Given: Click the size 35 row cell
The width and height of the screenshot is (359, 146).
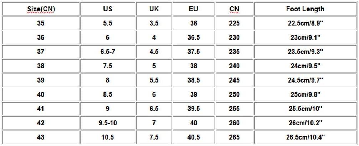Looking at the screenshot, I should [40, 23].
